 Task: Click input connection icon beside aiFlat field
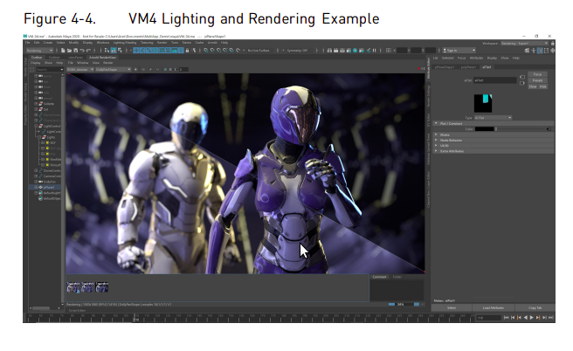tap(522, 77)
